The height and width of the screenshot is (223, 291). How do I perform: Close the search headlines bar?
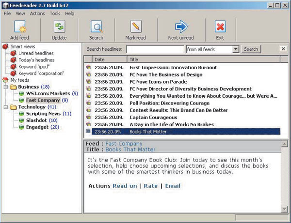pos(283,49)
